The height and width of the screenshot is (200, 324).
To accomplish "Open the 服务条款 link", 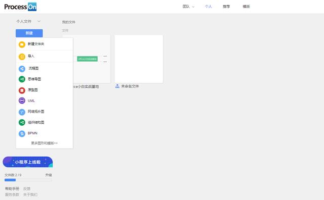I will (x=12, y=194).
